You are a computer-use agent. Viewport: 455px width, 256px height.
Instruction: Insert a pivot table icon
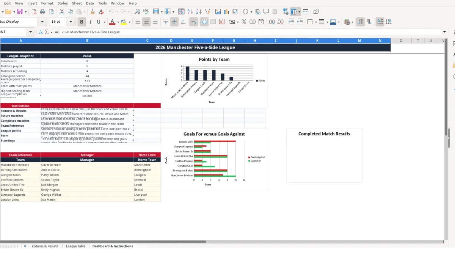click(235, 12)
